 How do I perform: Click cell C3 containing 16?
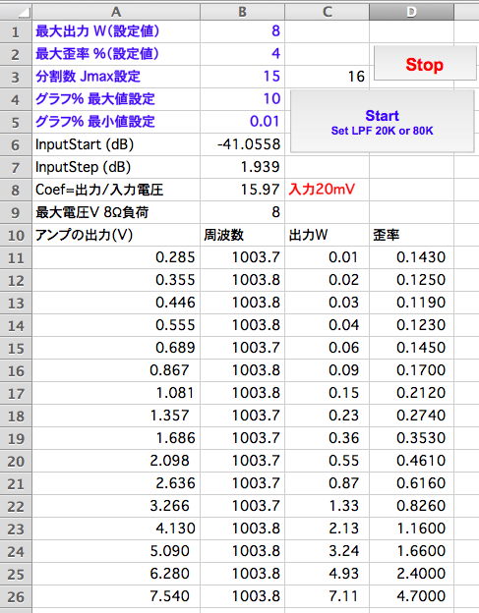tap(327, 77)
